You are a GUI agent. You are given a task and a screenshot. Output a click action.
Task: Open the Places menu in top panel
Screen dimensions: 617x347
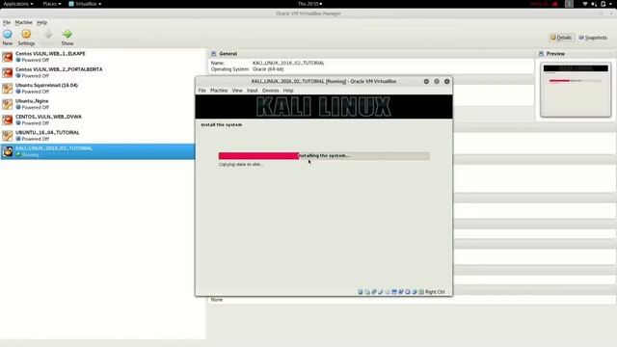click(52, 4)
